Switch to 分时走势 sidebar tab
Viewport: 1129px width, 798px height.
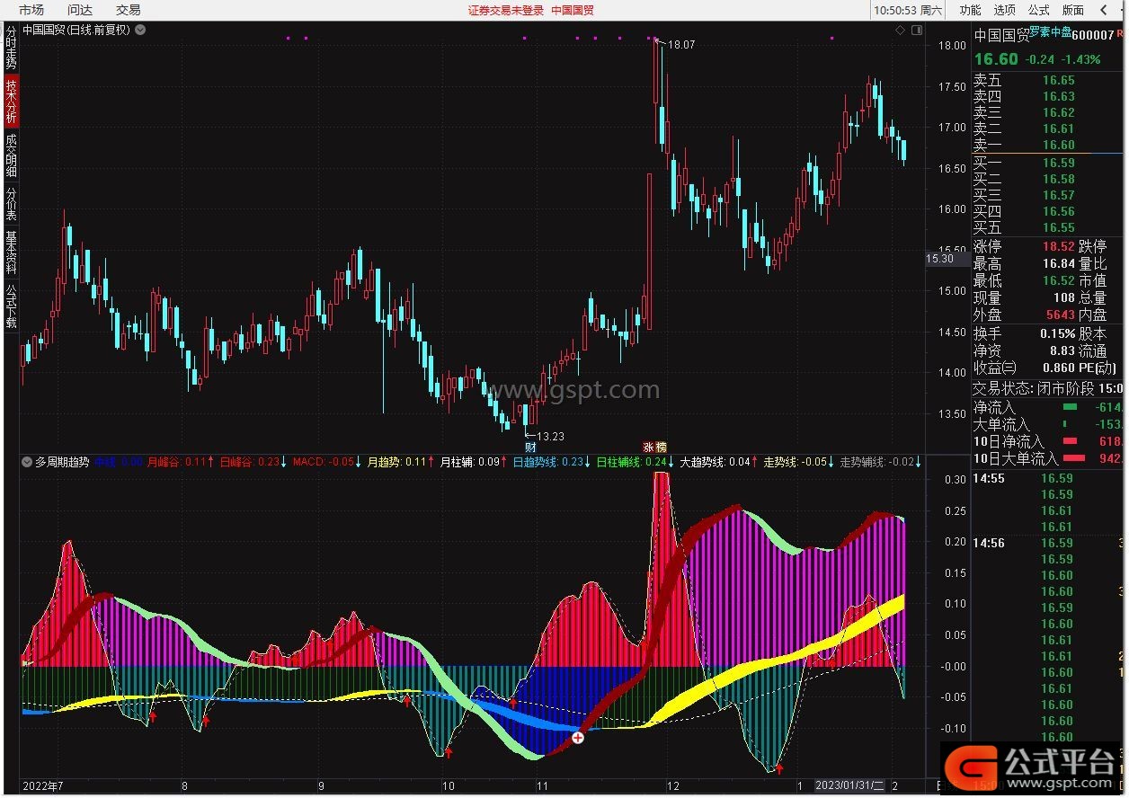tap(11, 49)
